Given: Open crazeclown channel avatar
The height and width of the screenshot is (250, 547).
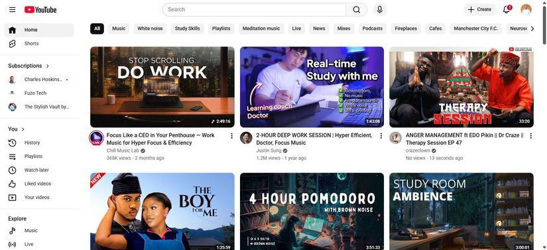Looking at the screenshot, I should tap(396, 138).
